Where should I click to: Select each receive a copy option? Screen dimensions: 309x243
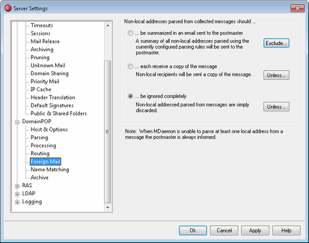[130, 66]
